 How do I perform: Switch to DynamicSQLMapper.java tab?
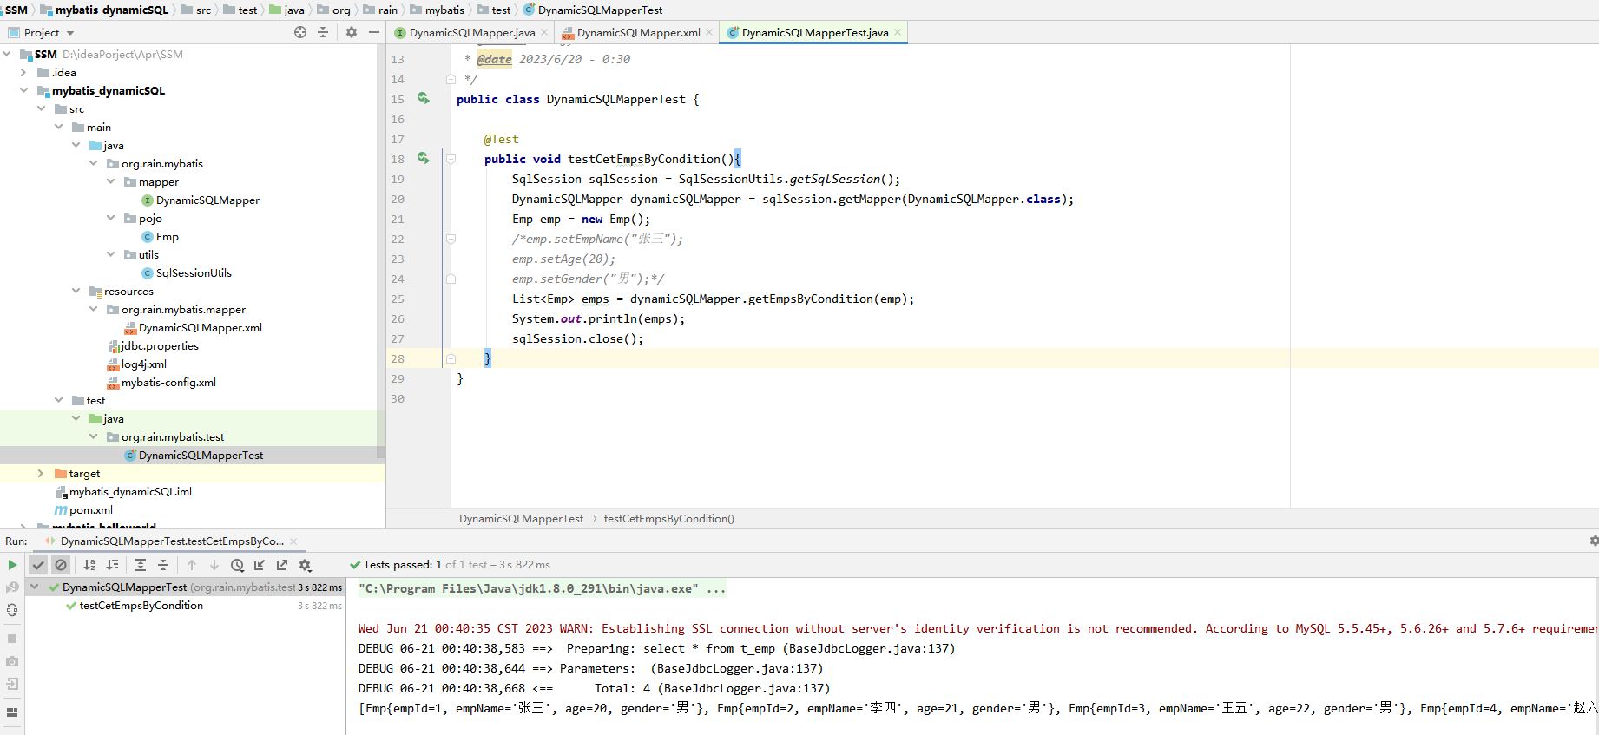(x=472, y=32)
